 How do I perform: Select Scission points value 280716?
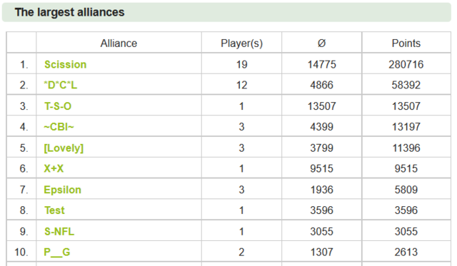pyautogui.click(x=406, y=64)
